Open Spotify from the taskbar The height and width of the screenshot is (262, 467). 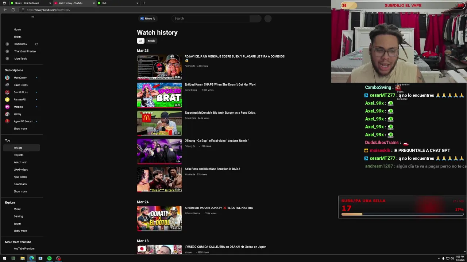pyautogui.click(x=49, y=258)
